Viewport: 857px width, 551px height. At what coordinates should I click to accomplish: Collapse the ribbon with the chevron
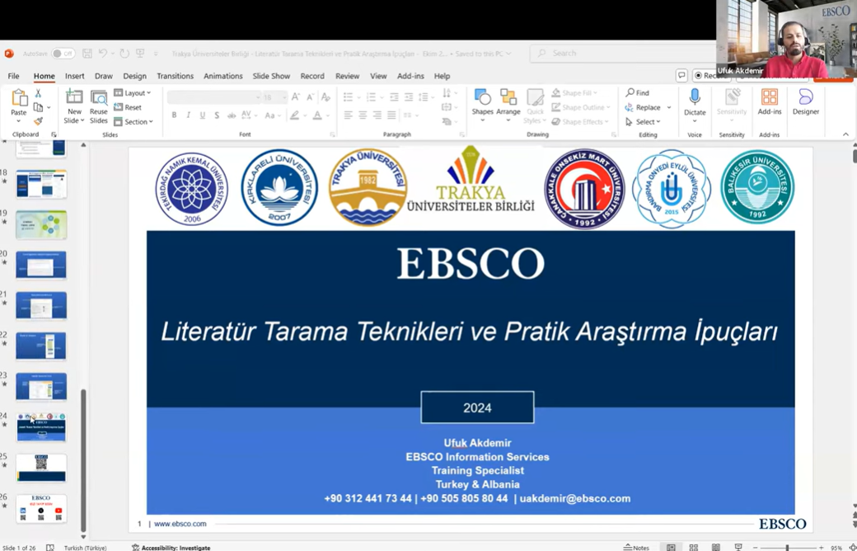coord(845,134)
